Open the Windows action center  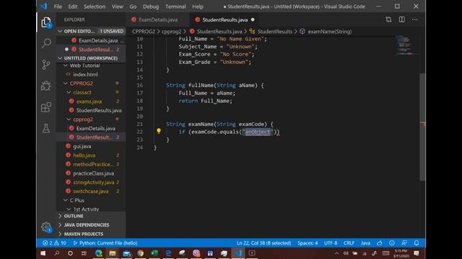(x=417, y=253)
